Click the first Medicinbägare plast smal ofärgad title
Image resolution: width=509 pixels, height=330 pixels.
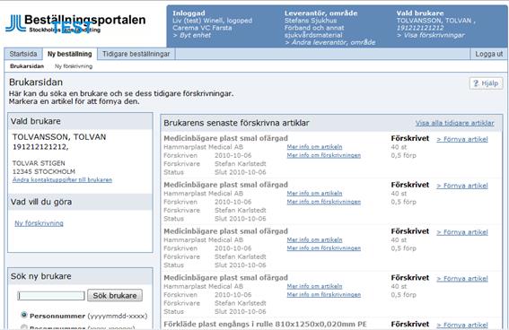pyautogui.click(x=225, y=138)
